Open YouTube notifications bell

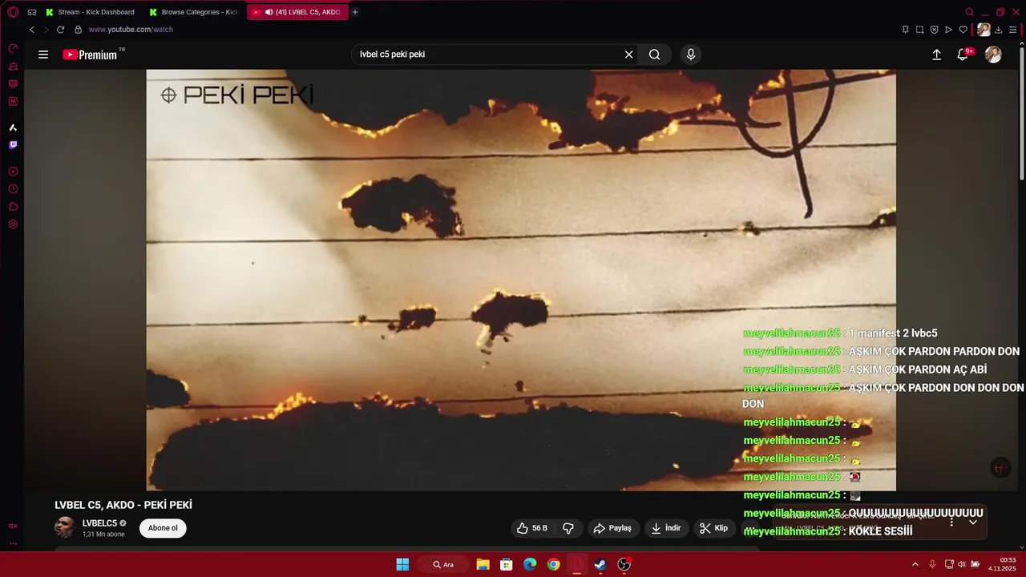coord(963,54)
